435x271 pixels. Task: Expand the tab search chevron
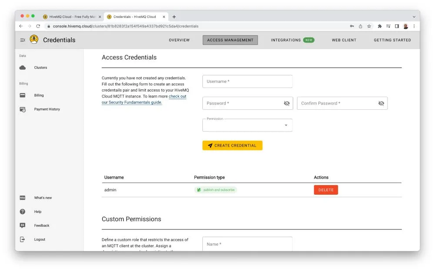[x=414, y=17]
